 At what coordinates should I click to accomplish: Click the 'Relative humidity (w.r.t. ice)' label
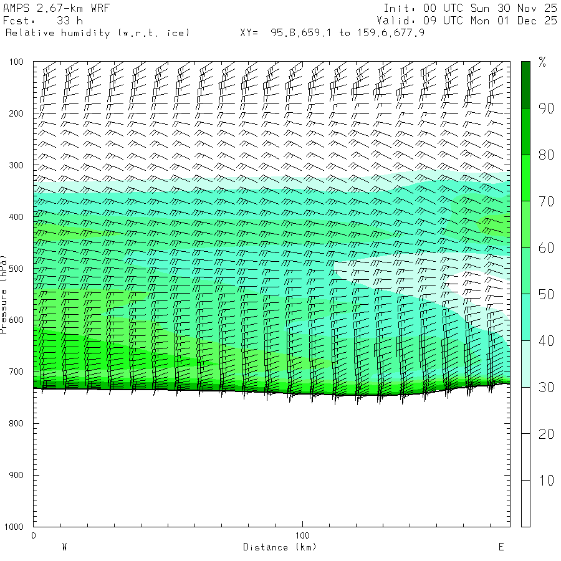(x=97, y=32)
